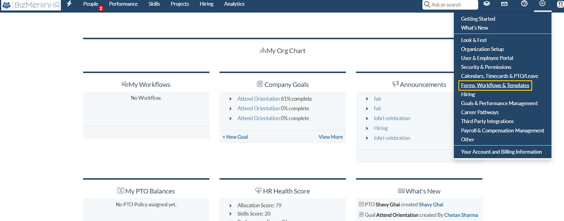This screenshot has width=564, height=221.
Task: Open Security & Permissions
Action: point(486,67)
